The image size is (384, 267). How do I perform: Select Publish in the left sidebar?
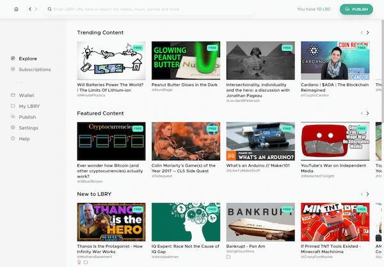pyautogui.click(x=27, y=117)
